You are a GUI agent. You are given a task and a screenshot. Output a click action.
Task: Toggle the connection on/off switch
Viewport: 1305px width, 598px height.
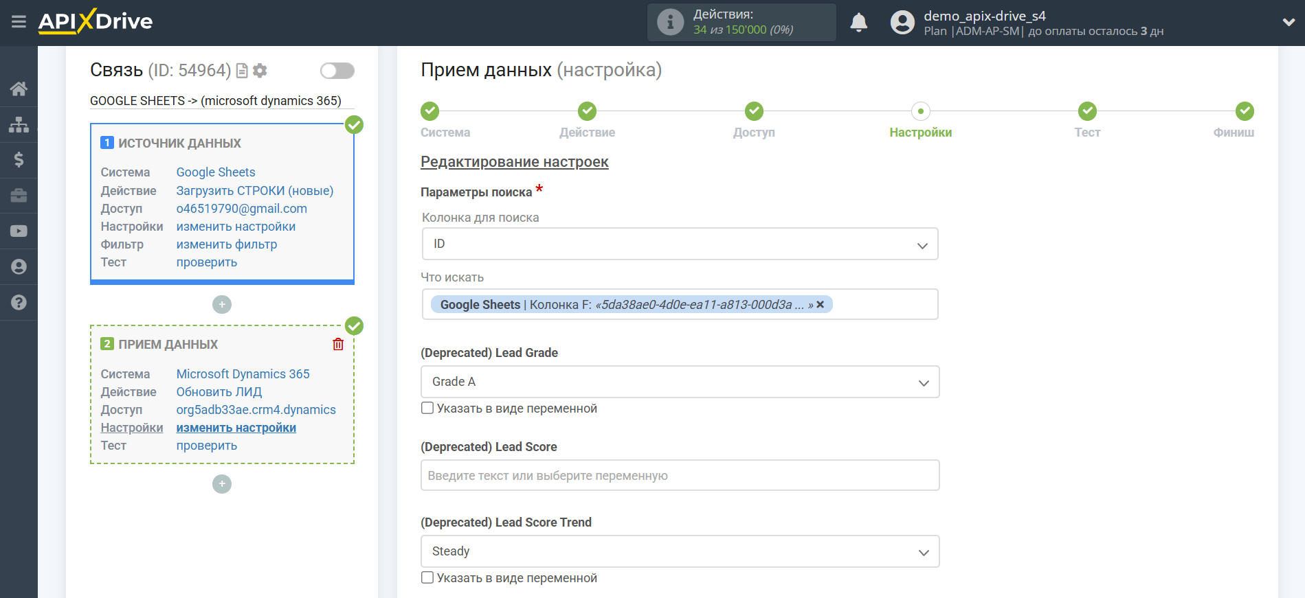pyautogui.click(x=337, y=71)
